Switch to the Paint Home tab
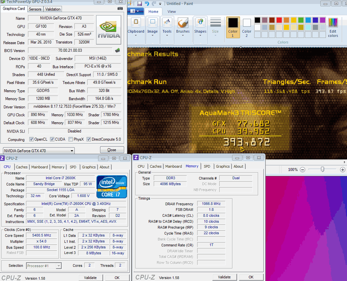This screenshot has height=281, width=347. (x=153, y=12)
